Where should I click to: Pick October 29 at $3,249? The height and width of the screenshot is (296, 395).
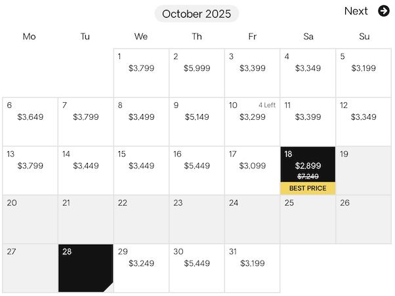pos(141,268)
